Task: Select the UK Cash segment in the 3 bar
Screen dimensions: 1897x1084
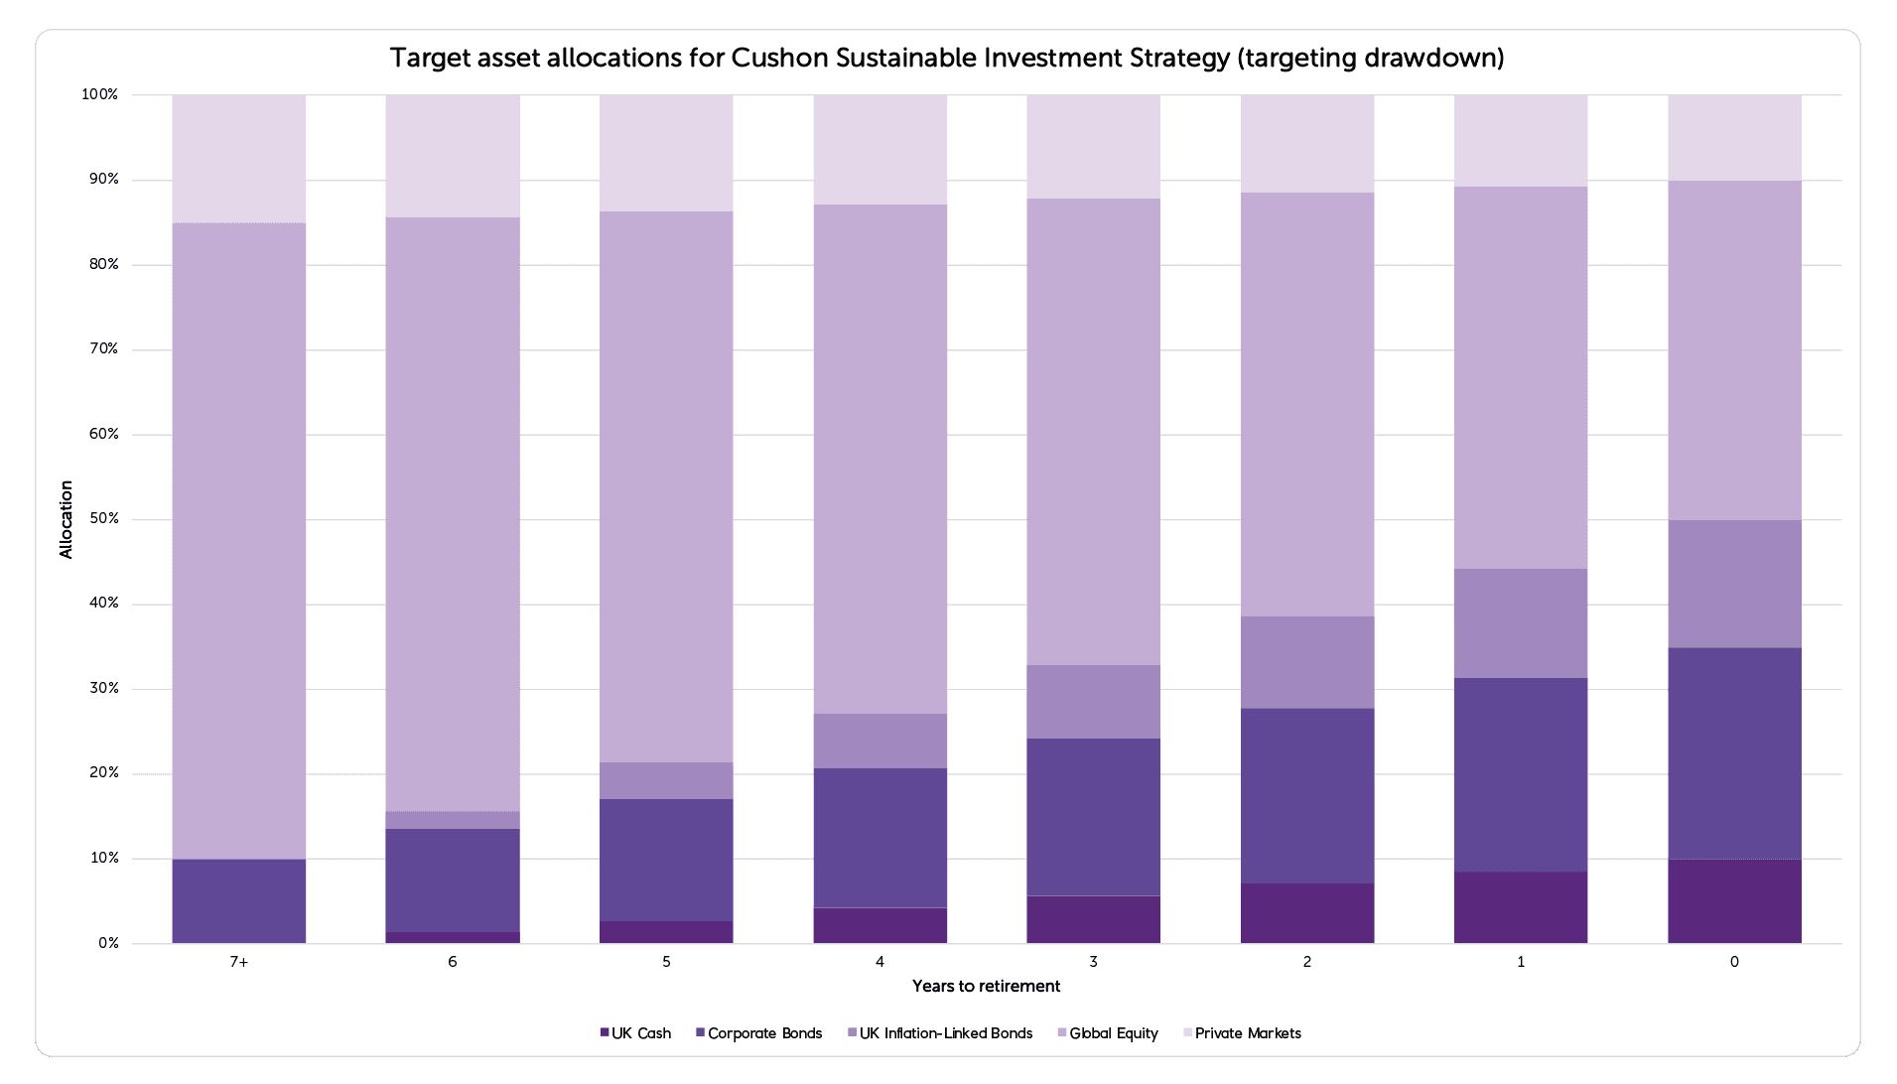Action: (x=1093, y=918)
